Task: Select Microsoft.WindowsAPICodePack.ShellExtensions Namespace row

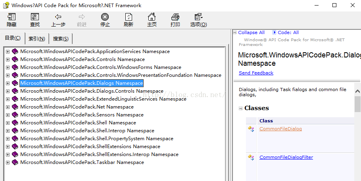Action: click(x=90, y=147)
